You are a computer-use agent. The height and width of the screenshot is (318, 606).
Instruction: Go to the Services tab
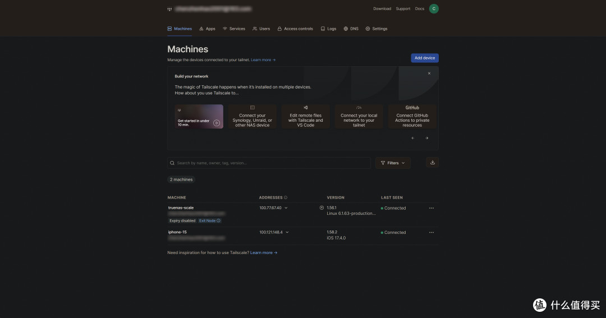pos(234,29)
